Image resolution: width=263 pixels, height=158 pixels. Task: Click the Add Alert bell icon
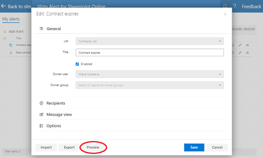(5, 32)
